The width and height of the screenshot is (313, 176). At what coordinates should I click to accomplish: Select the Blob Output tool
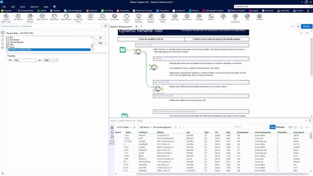point(67,17)
